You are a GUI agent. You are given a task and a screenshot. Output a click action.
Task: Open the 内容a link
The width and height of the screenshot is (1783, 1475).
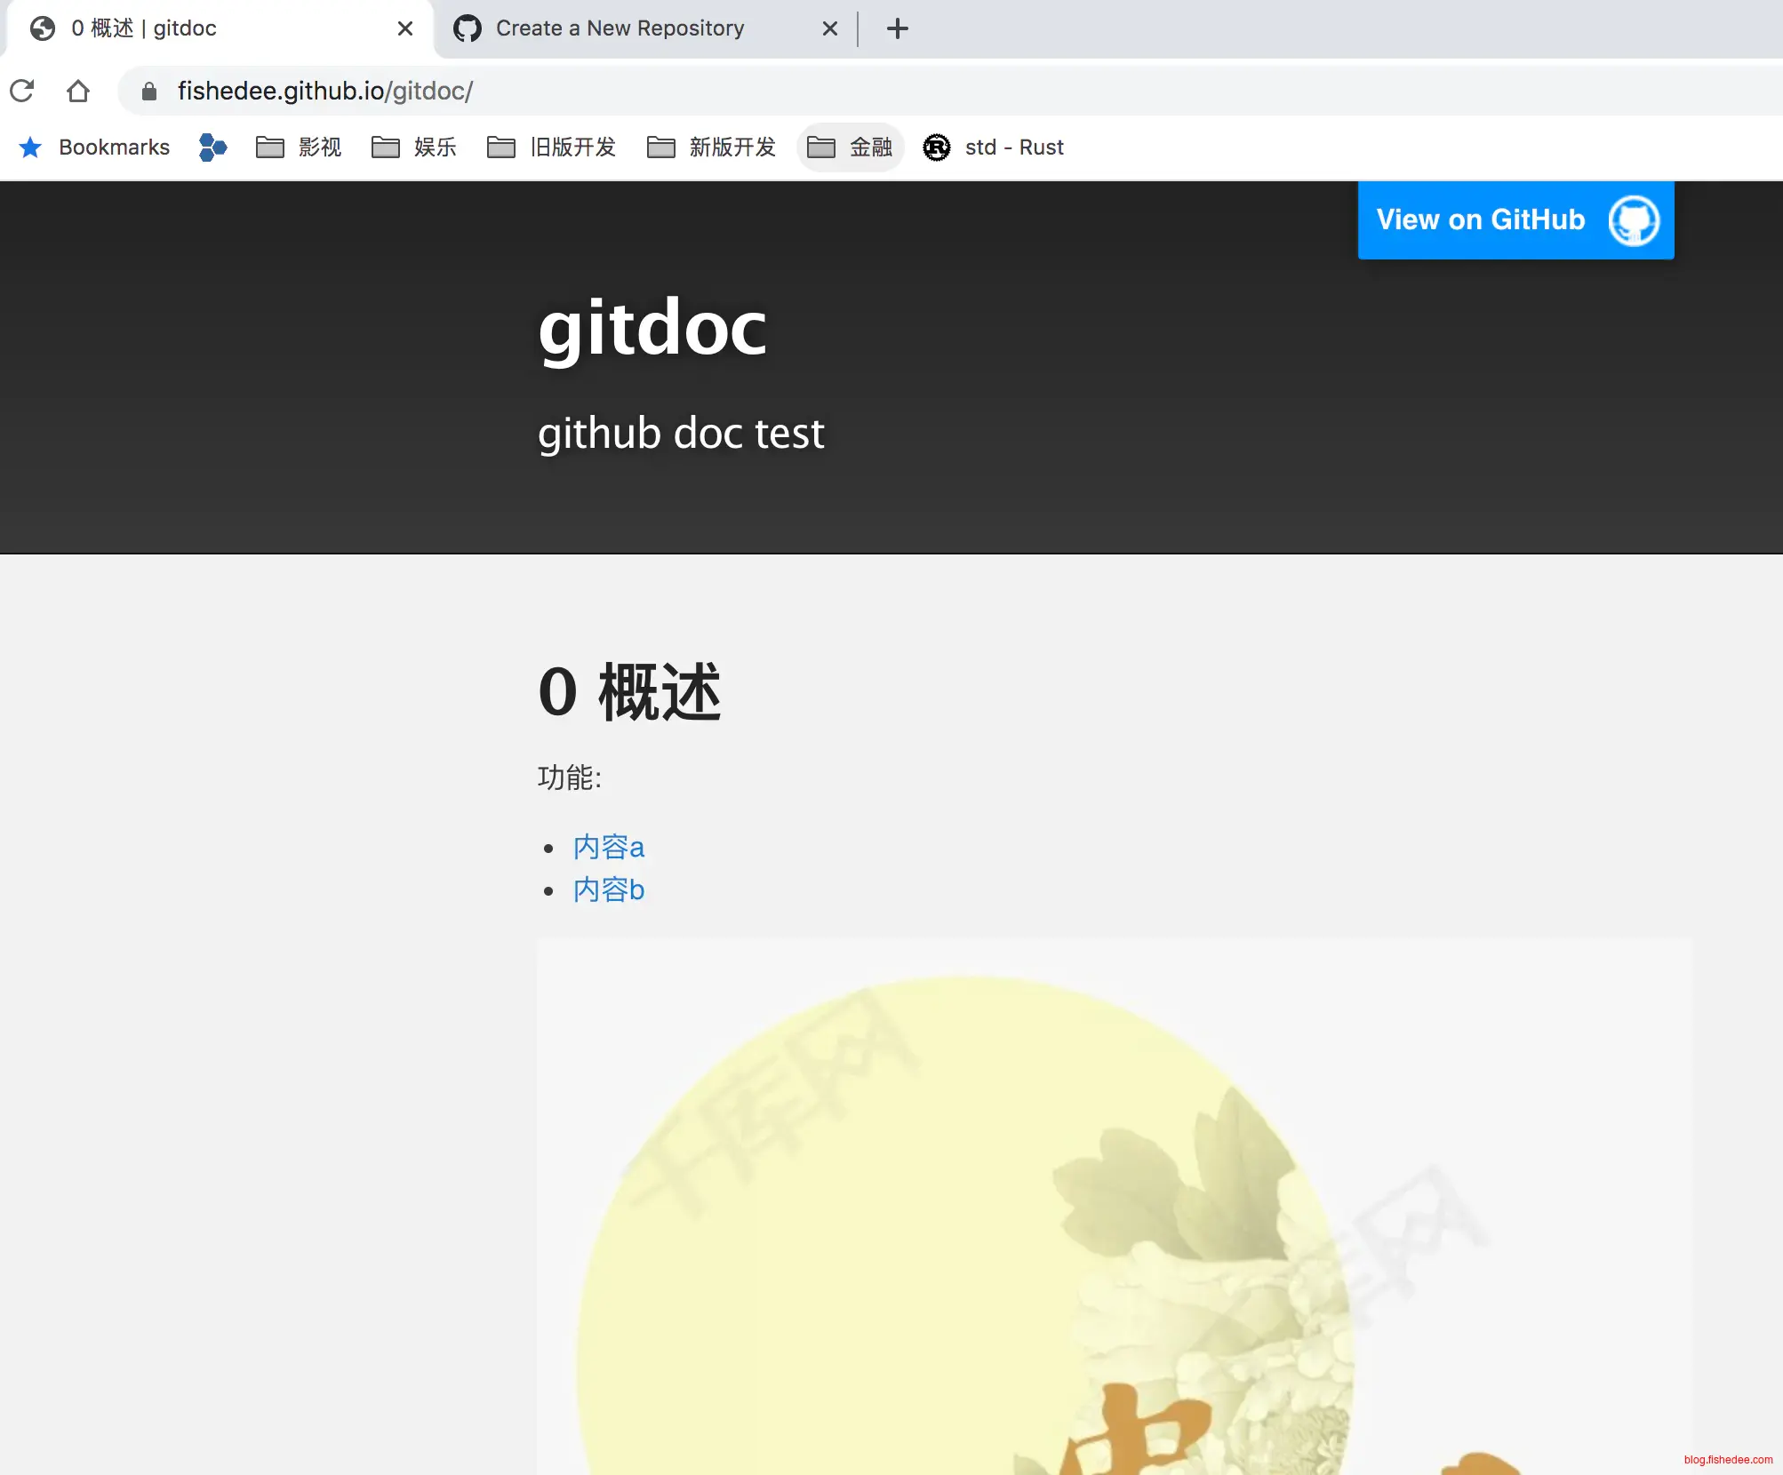[609, 847]
